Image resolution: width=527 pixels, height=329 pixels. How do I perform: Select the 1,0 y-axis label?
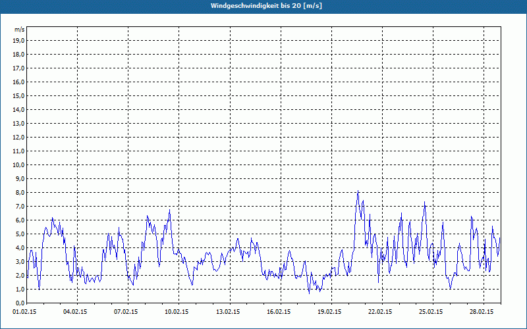[20, 289]
